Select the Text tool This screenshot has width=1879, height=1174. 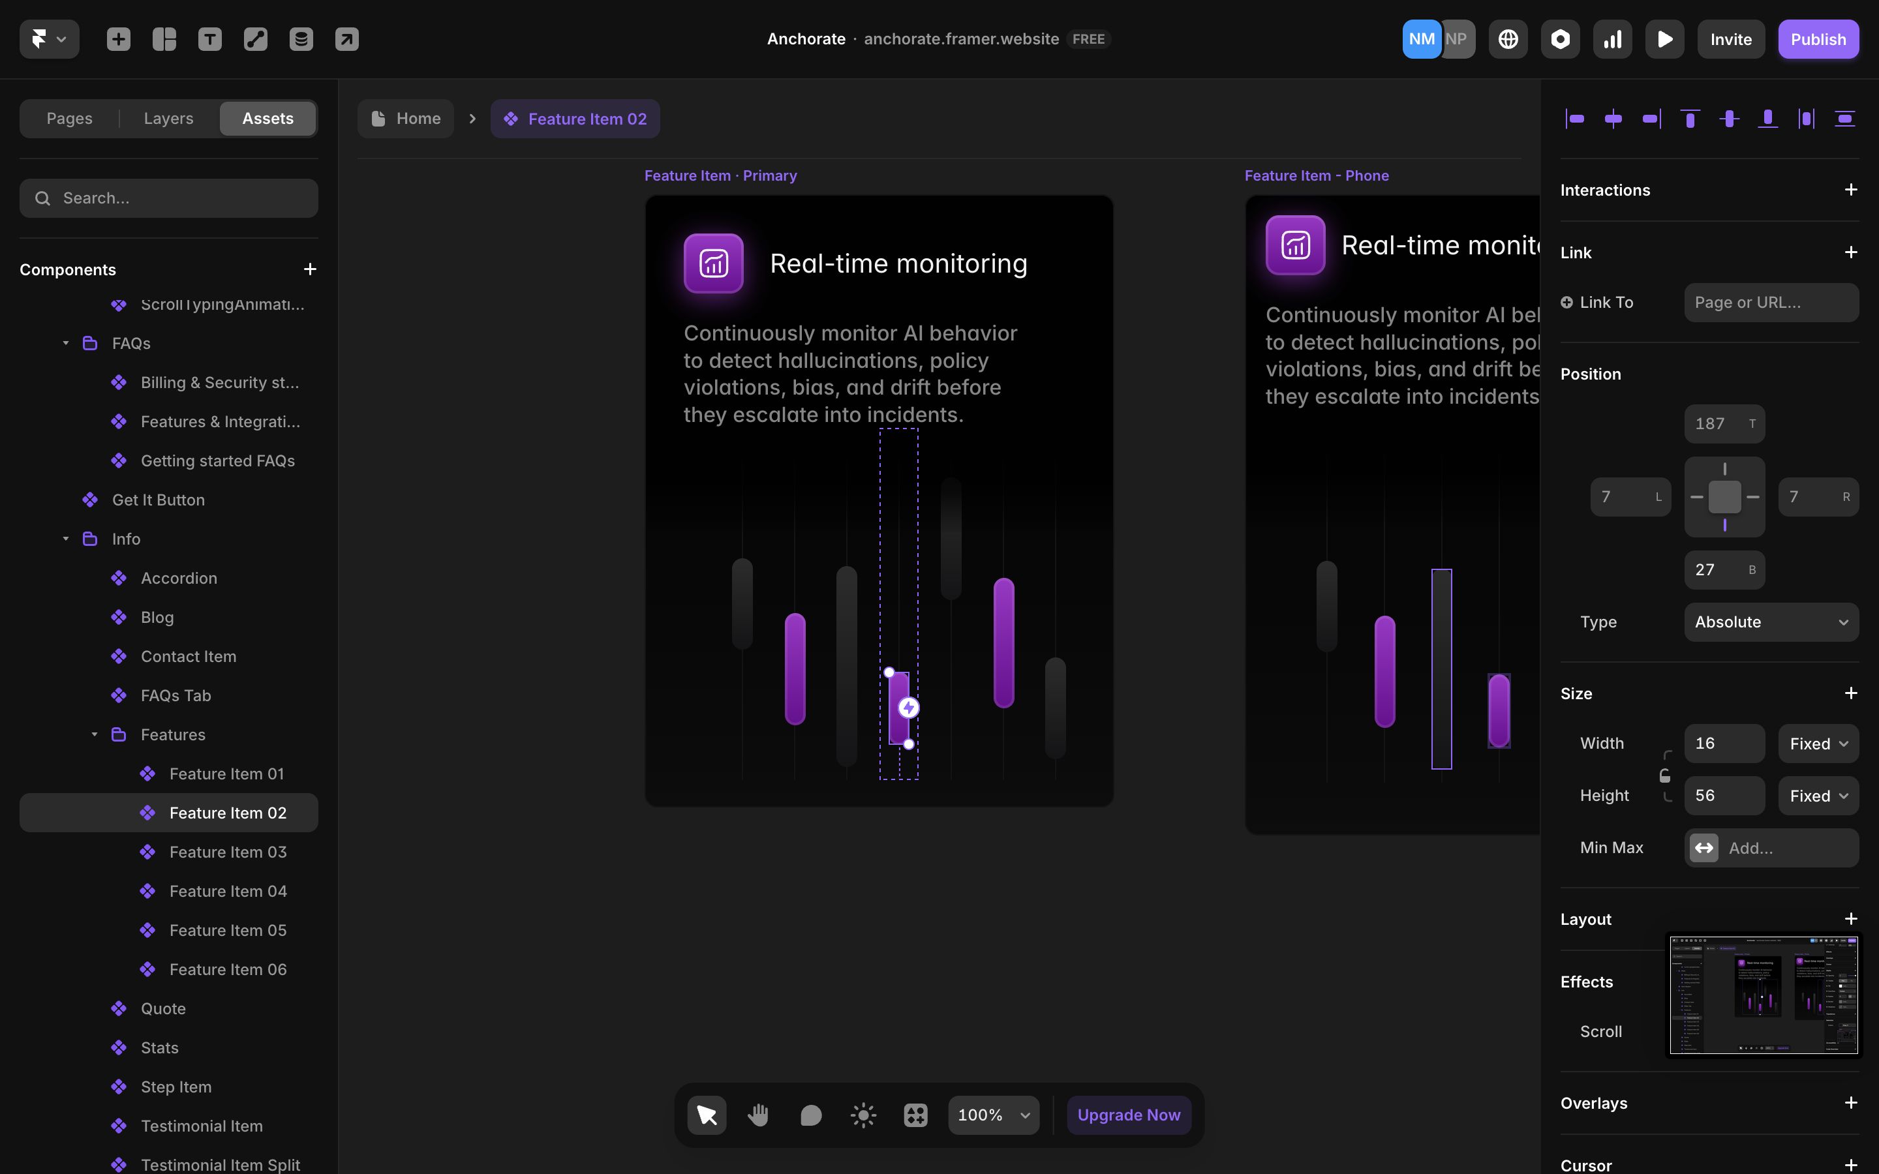(209, 39)
